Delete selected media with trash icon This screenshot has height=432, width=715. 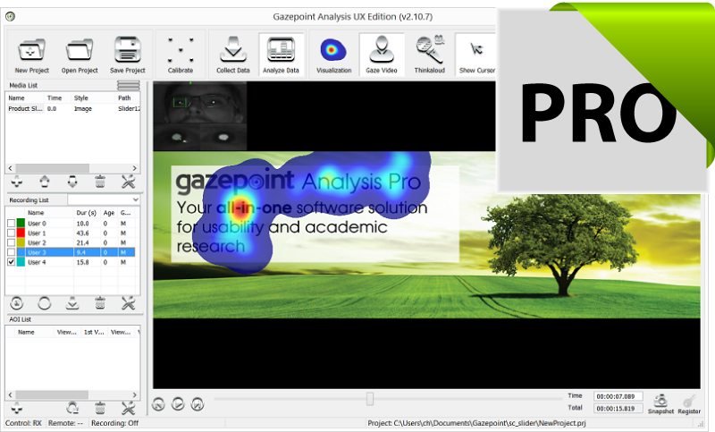coord(100,182)
